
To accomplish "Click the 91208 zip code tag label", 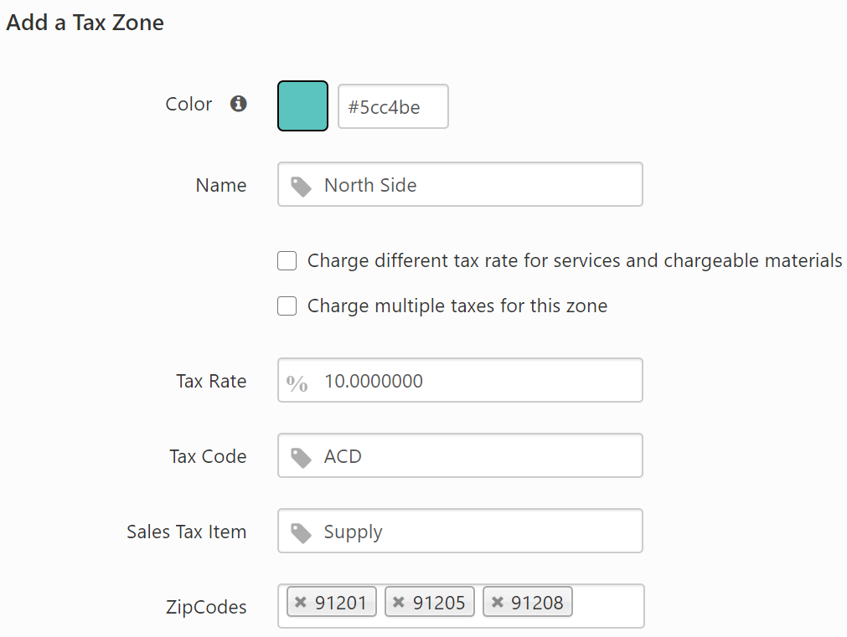I will coord(537,603).
